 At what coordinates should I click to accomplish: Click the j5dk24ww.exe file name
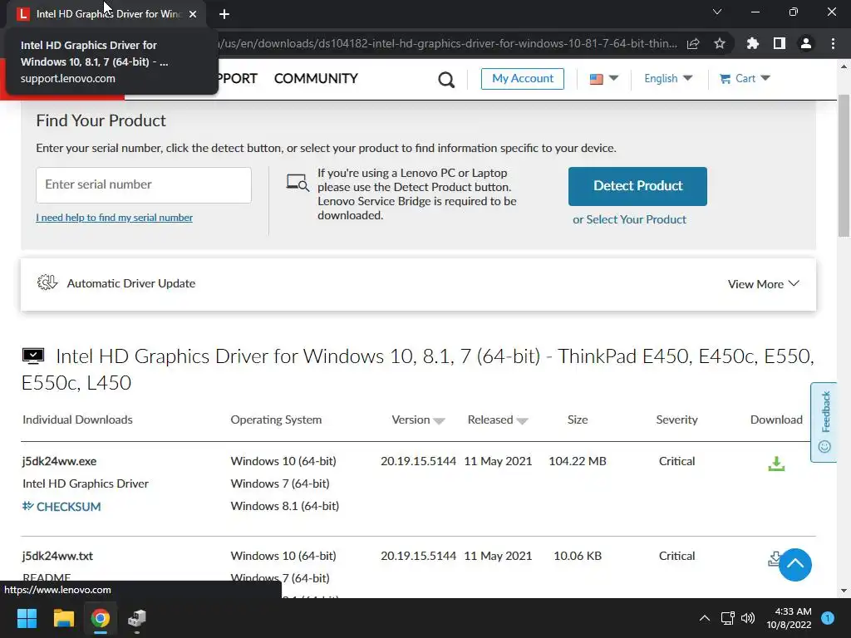pos(59,461)
